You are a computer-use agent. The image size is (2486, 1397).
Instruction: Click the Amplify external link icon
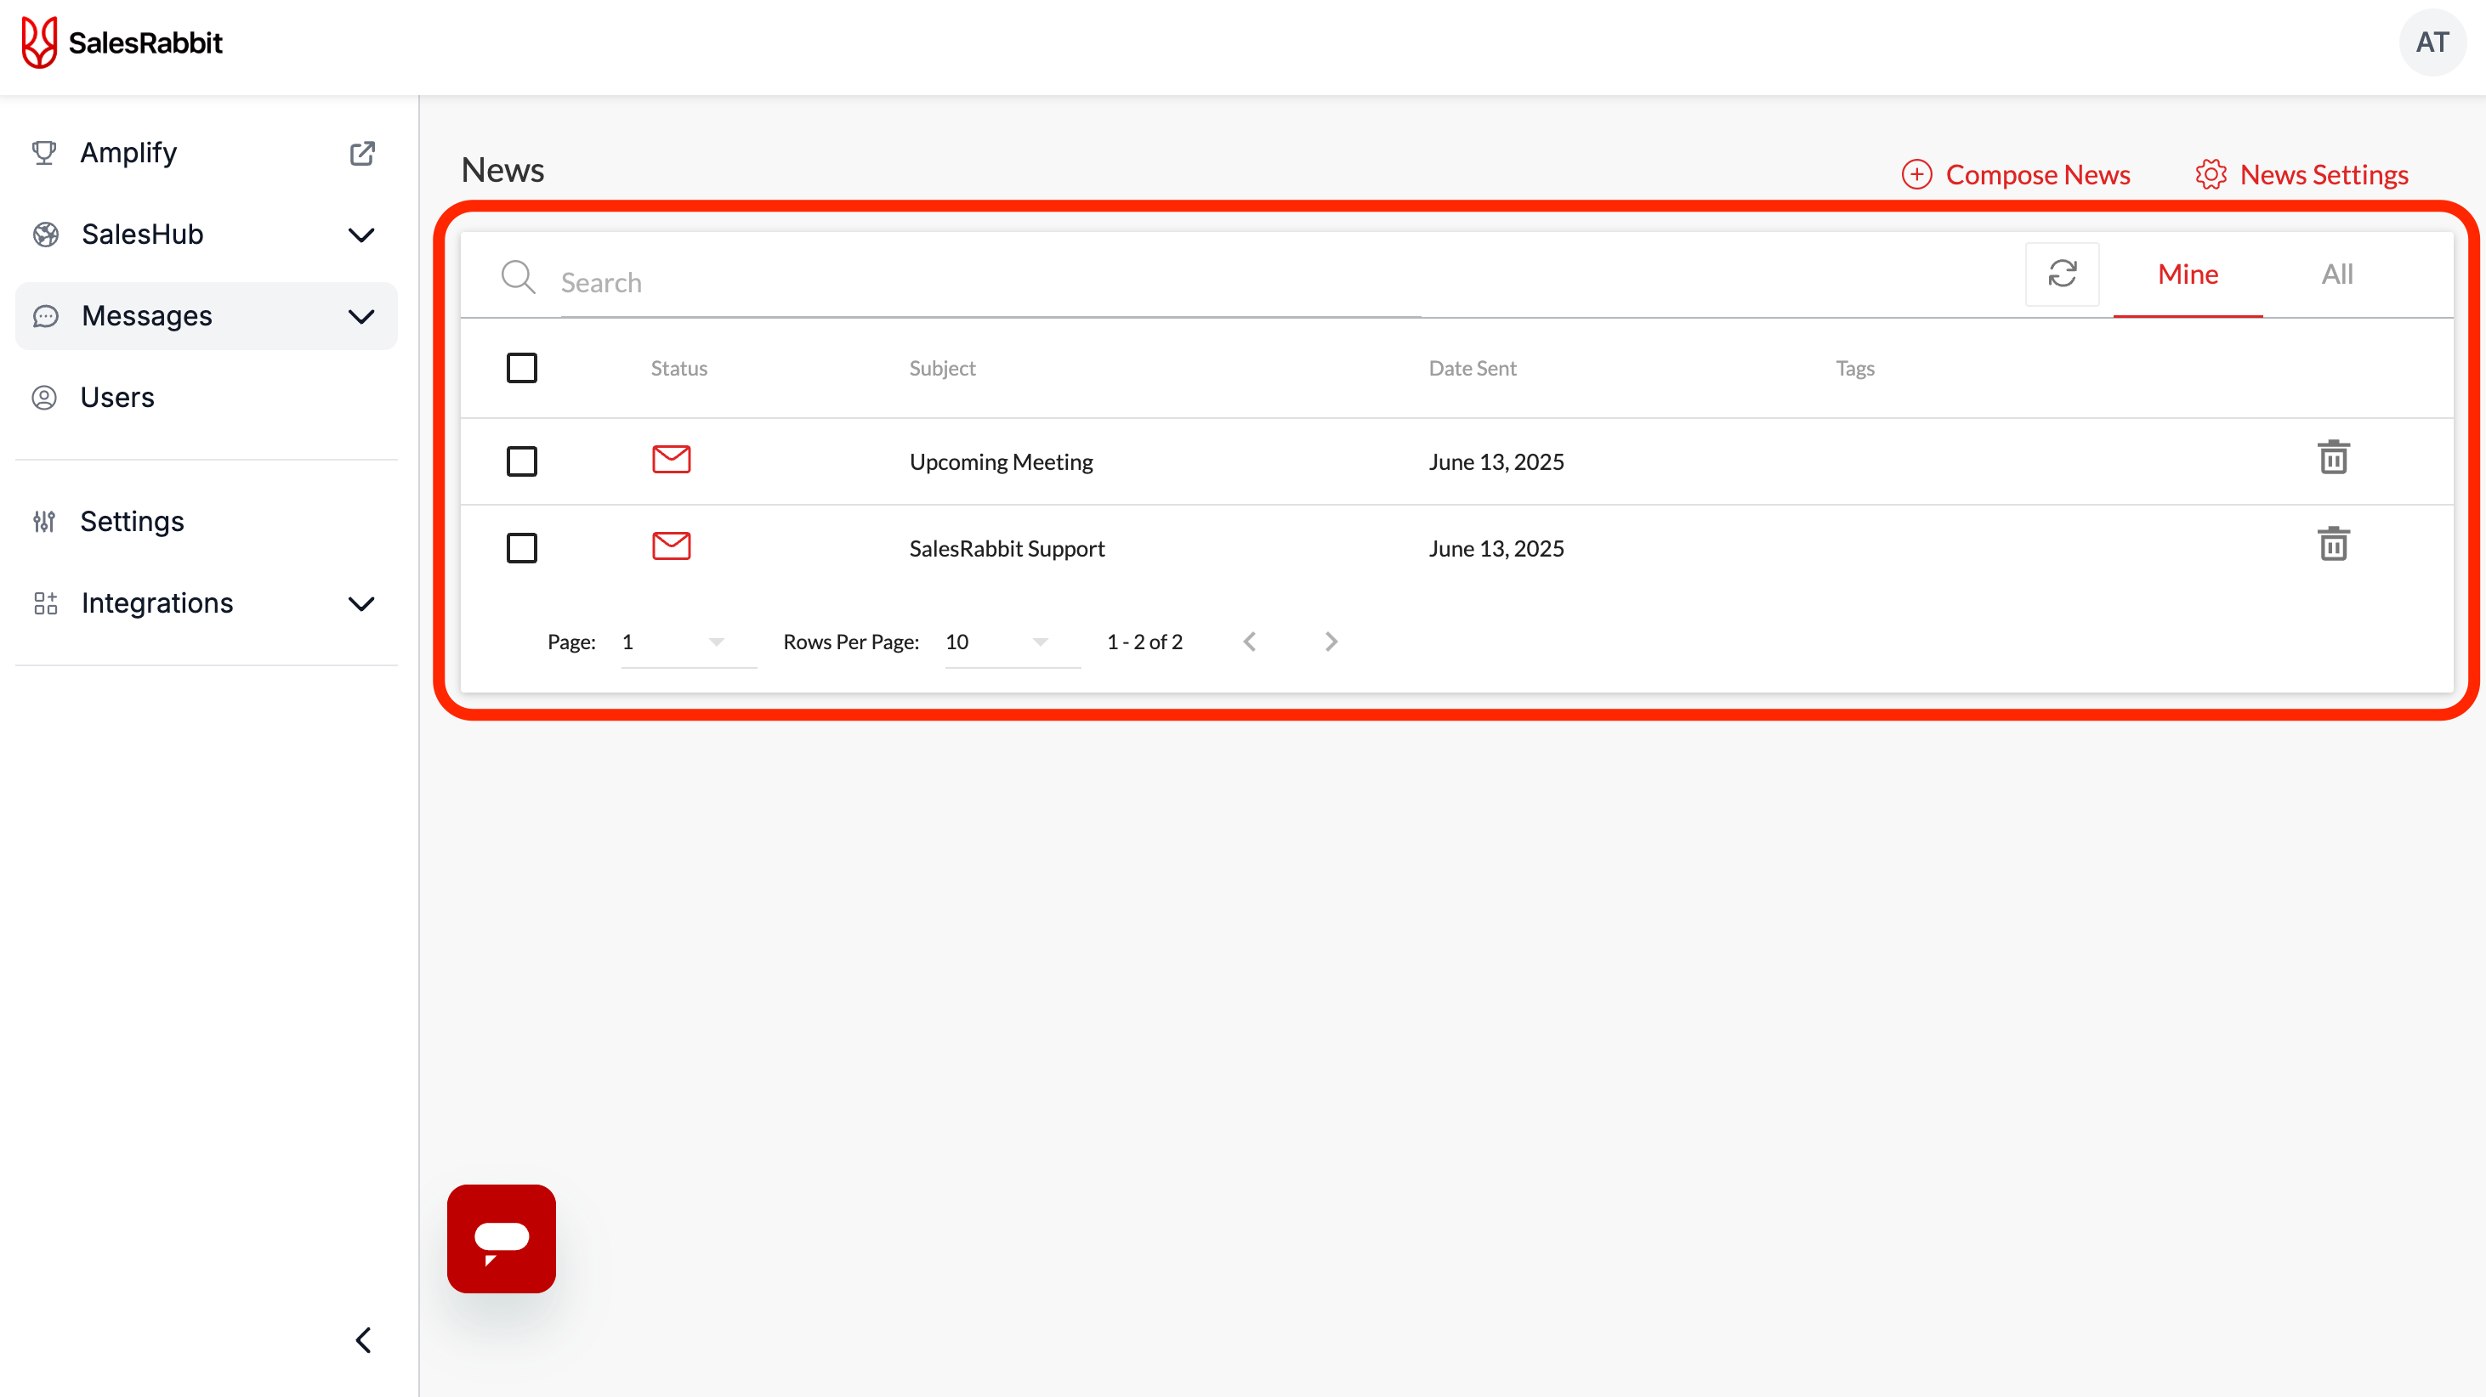pos(362,154)
